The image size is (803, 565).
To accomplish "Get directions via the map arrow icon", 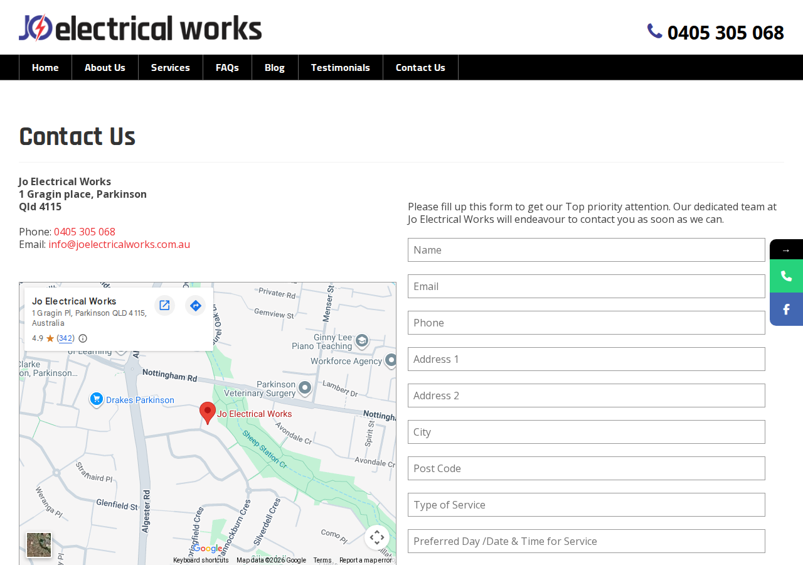I will pyautogui.click(x=195, y=305).
